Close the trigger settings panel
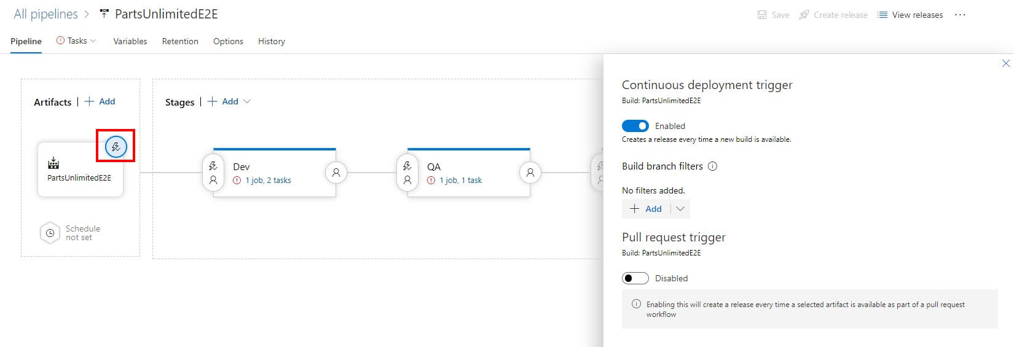Viewport: 1014px width, 347px height. coord(1006,63)
